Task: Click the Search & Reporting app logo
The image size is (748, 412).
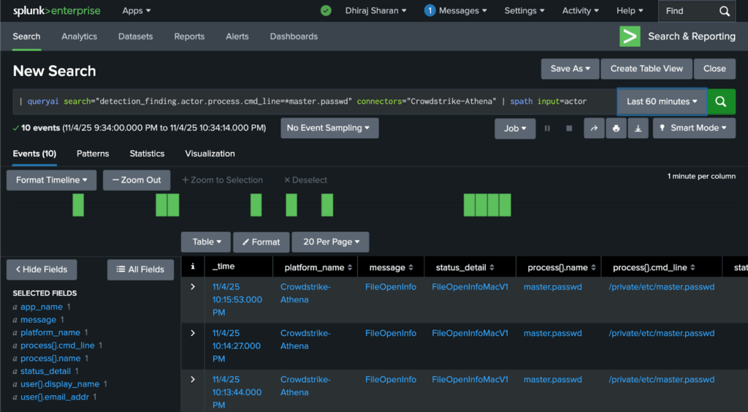Action: coord(630,37)
